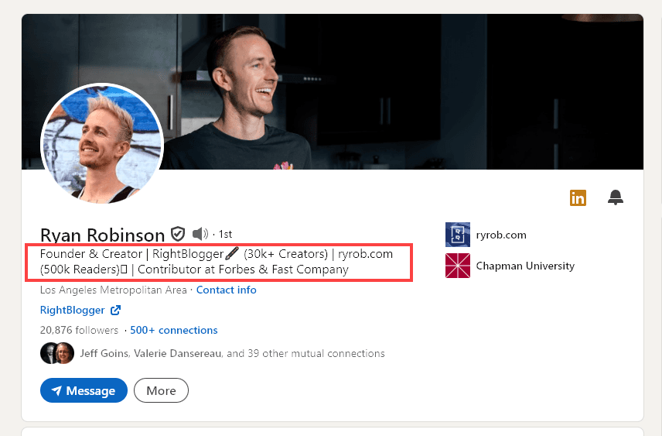Click the mutual connections avatar pair
The image size is (662, 436).
pyautogui.click(x=57, y=353)
